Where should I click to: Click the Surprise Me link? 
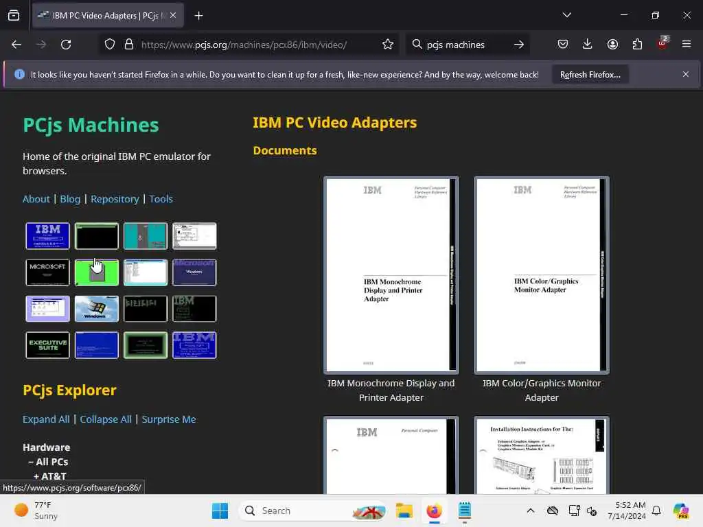[x=169, y=419]
